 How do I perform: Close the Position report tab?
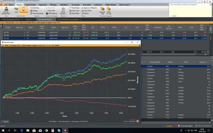click(34, 19)
